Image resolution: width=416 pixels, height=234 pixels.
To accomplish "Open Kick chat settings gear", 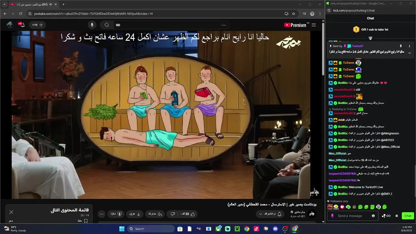I will [x=396, y=216].
